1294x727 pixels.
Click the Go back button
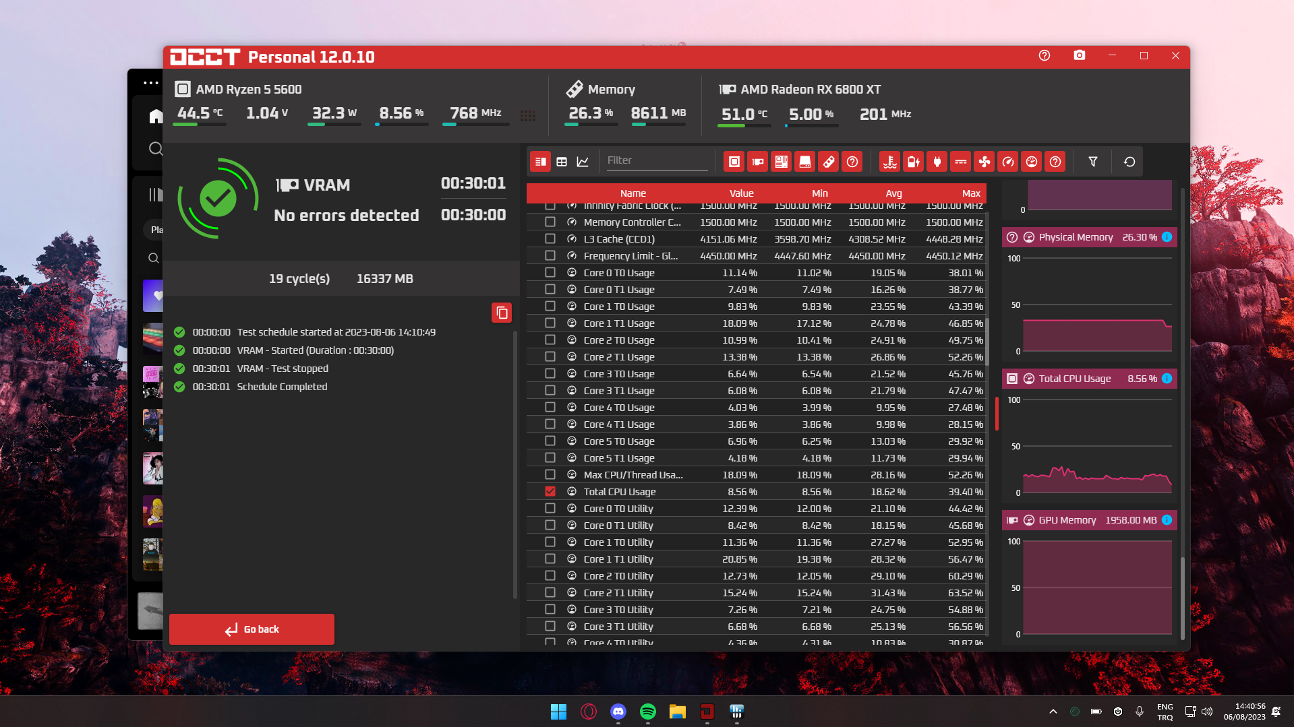(x=252, y=629)
